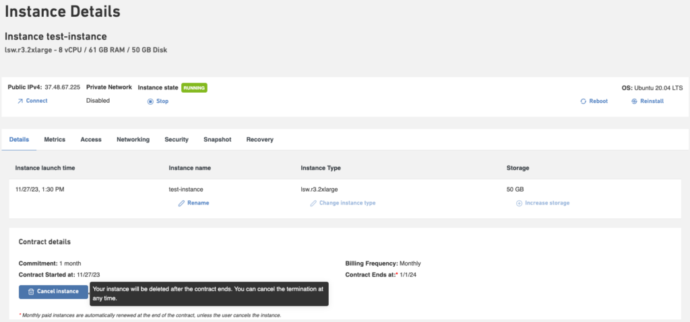
Task: Click the Cancel instance button
Action: tap(53, 292)
